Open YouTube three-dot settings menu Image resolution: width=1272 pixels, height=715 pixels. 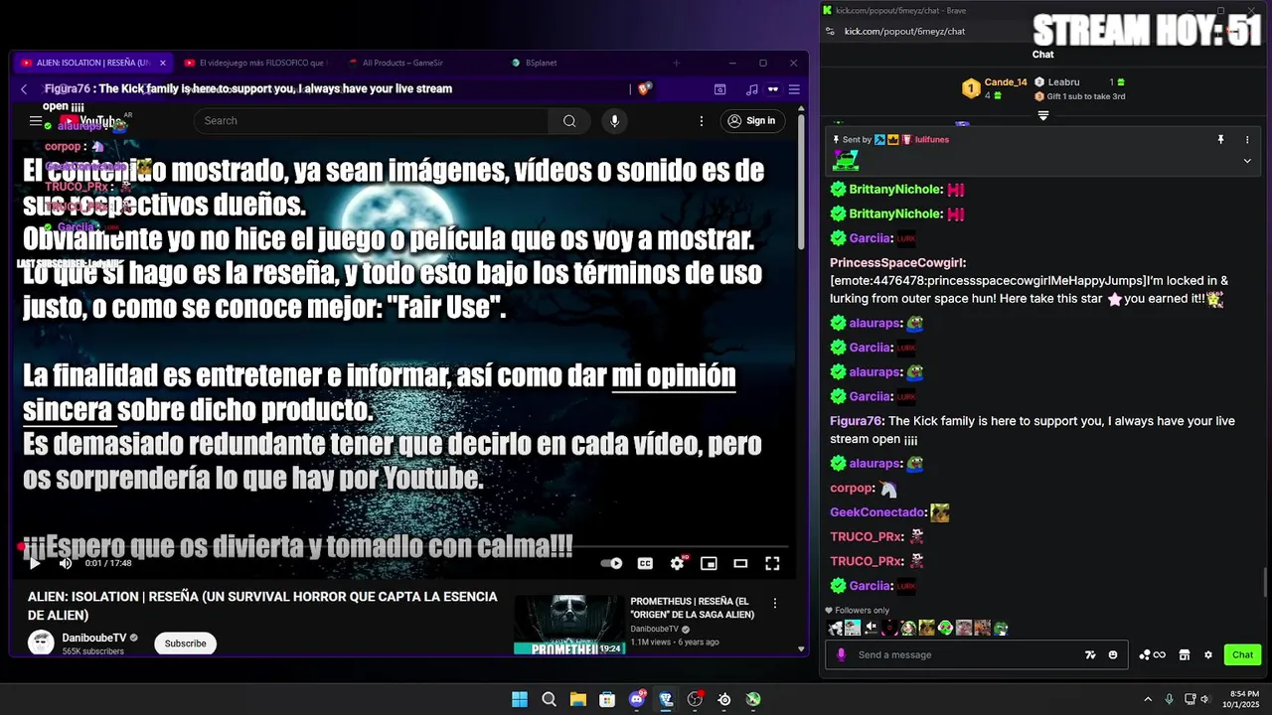coord(702,120)
